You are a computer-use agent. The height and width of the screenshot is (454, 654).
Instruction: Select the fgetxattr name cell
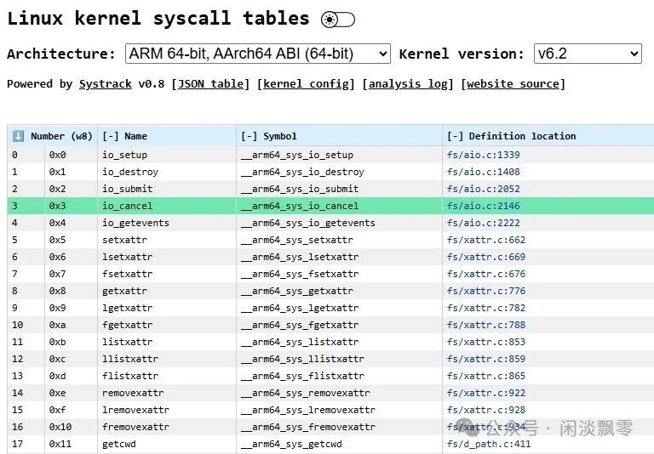pyautogui.click(x=167, y=325)
